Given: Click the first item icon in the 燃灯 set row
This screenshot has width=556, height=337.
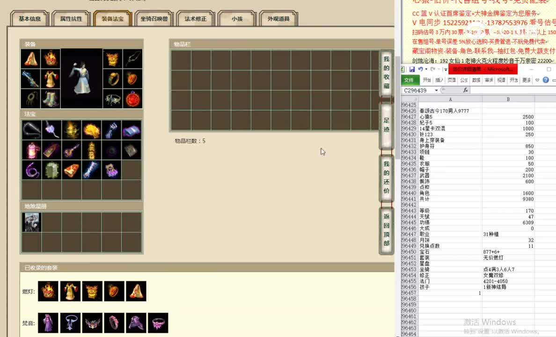Looking at the screenshot, I should (48, 291).
